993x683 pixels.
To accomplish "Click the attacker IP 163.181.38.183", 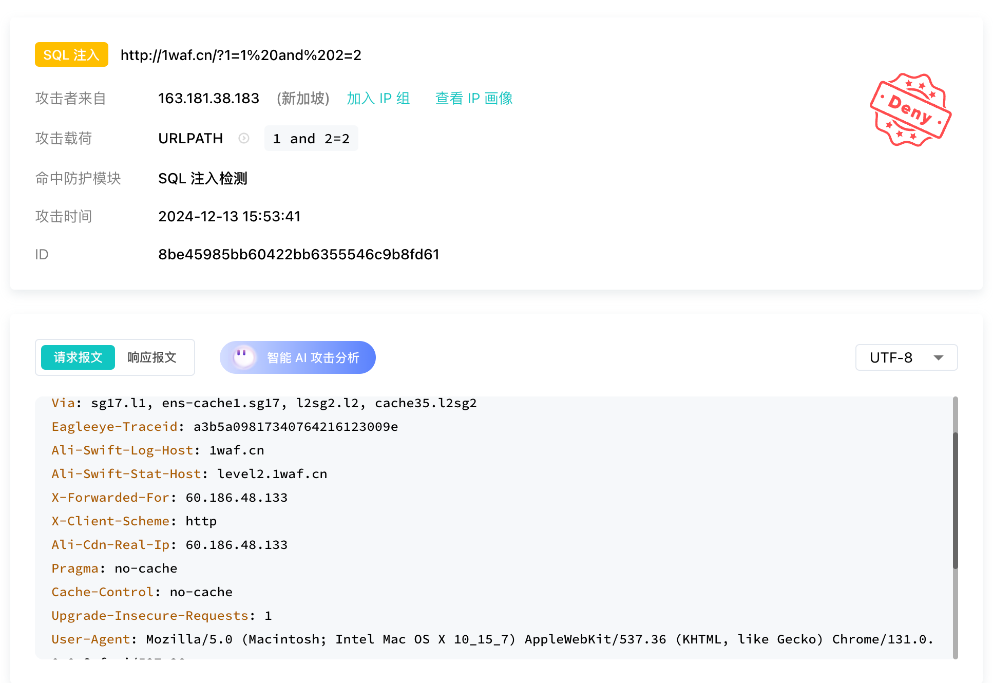I will (x=208, y=98).
